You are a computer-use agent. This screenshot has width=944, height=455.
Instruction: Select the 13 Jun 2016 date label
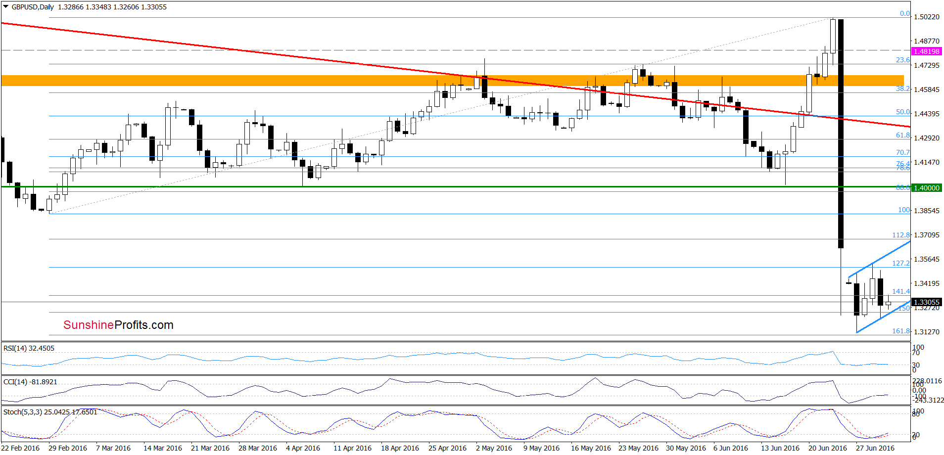pos(780,448)
